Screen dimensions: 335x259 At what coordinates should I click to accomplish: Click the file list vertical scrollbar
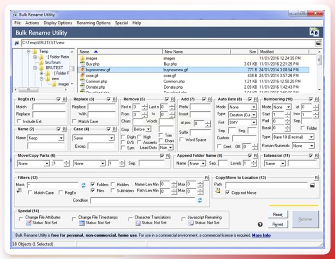pos(319,71)
